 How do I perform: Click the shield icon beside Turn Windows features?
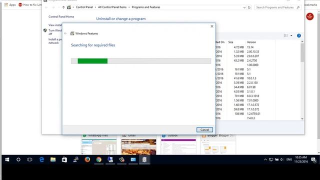point(45,30)
